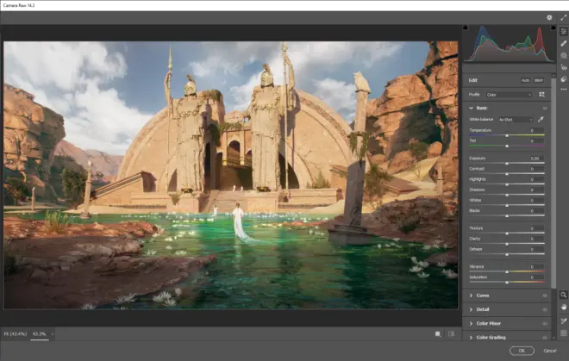Click the Temperature value field
Viewport: 569px width, 361px height.
point(535,130)
